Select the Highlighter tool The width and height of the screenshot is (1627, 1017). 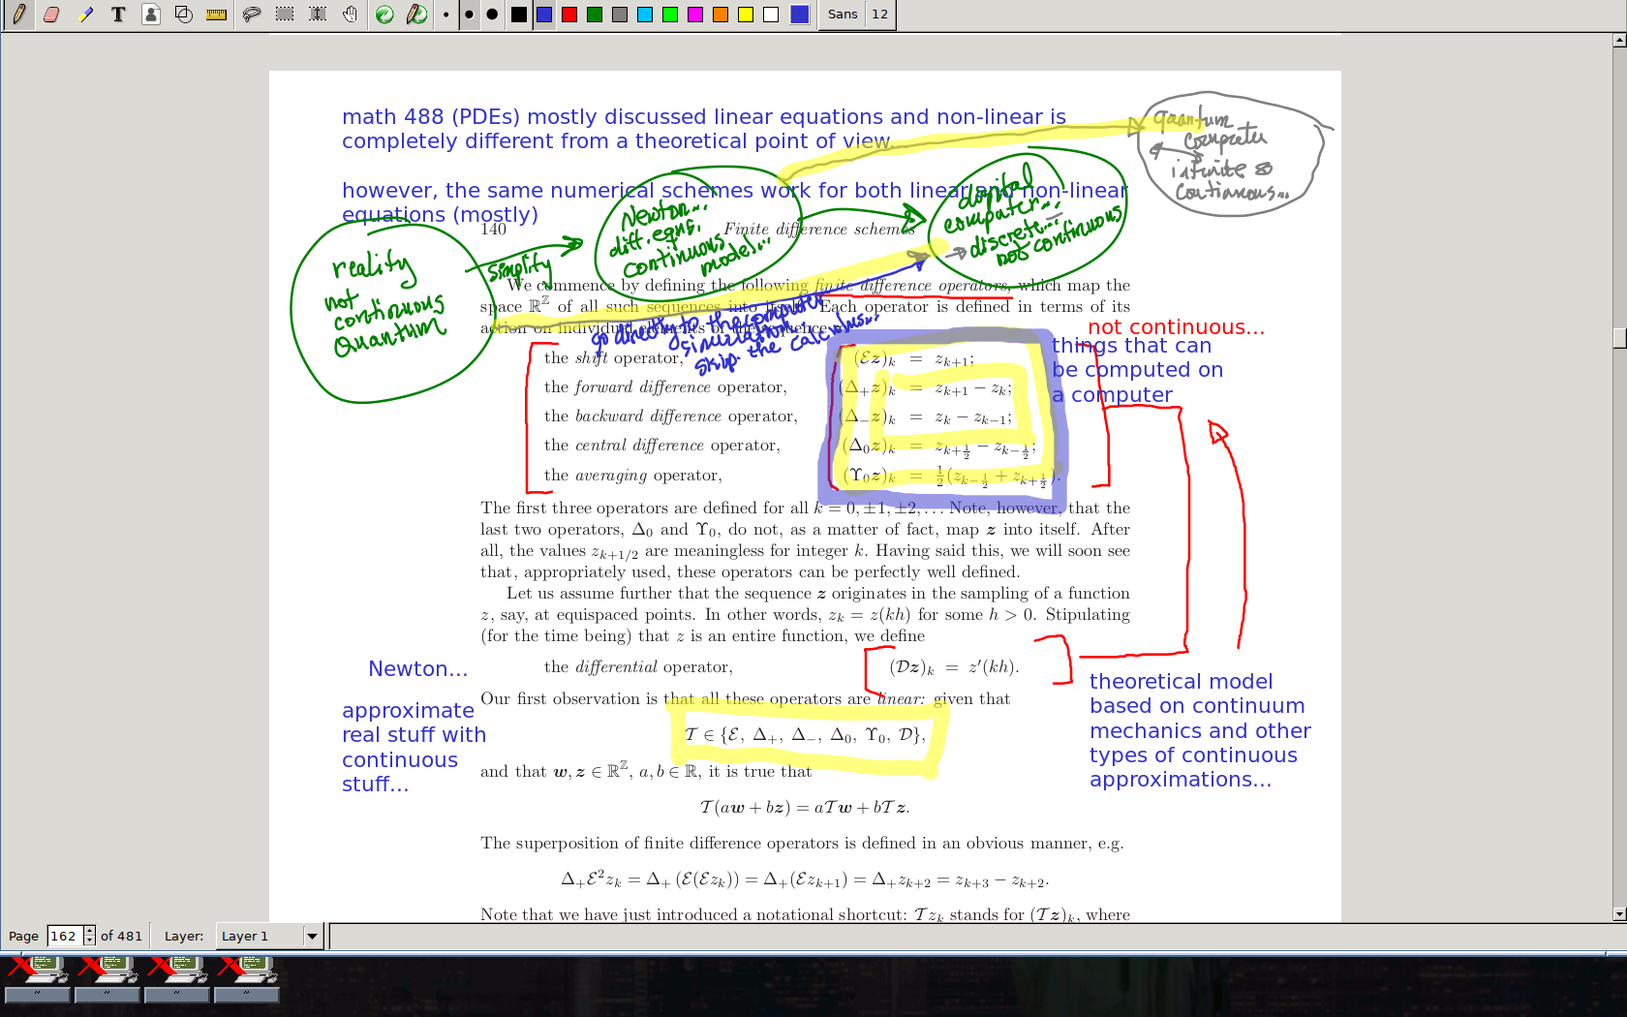coord(85,15)
